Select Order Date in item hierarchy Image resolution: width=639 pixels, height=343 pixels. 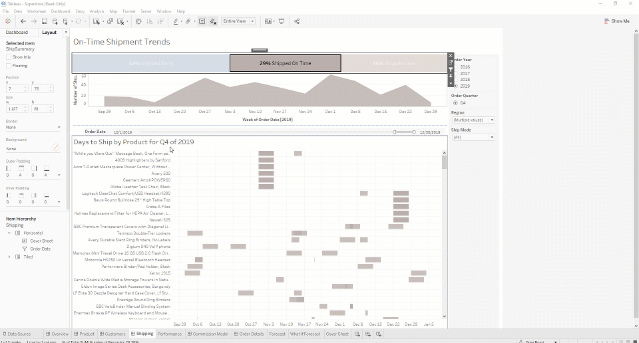(41, 249)
